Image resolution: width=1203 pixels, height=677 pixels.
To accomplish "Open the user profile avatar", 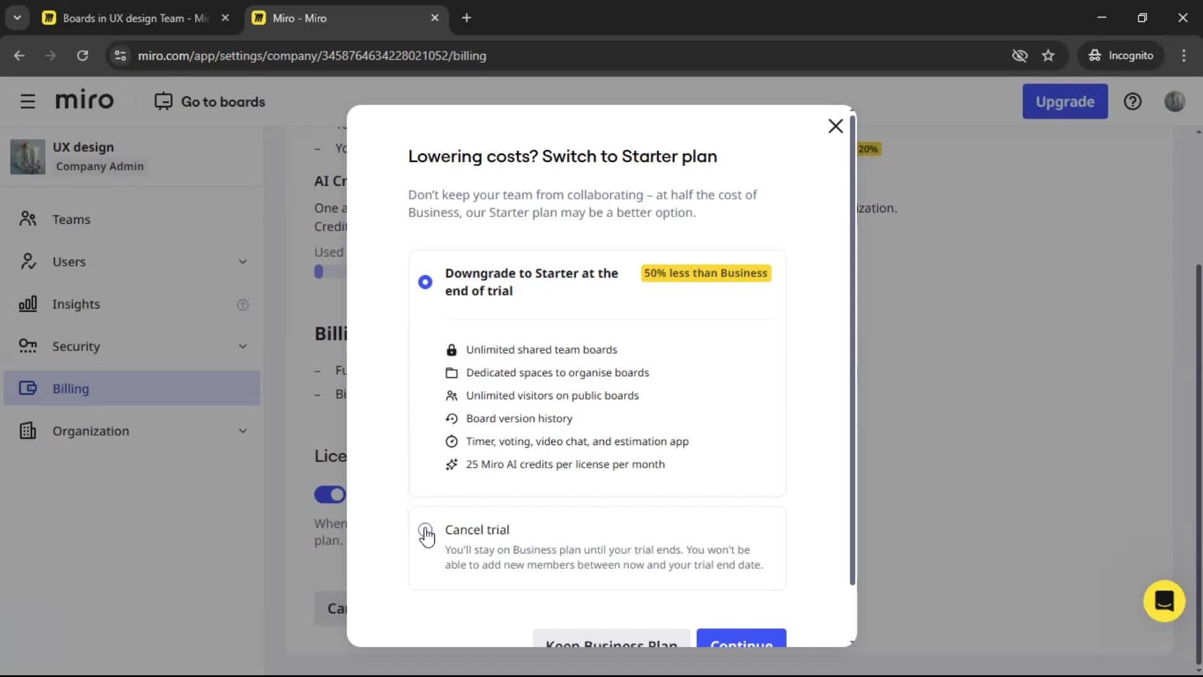I will point(1174,102).
